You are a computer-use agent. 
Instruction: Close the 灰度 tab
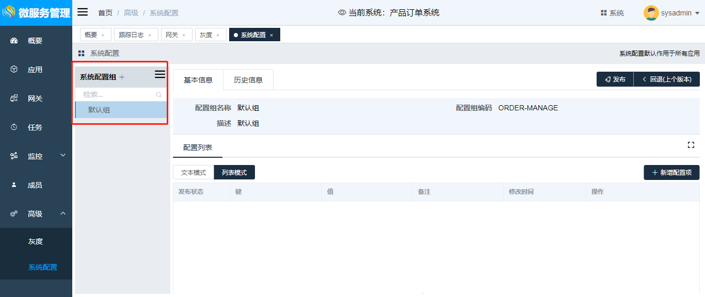coord(218,35)
